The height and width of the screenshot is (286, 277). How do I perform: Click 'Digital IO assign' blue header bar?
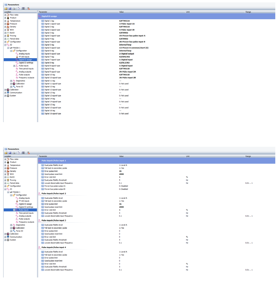tap(157, 16)
